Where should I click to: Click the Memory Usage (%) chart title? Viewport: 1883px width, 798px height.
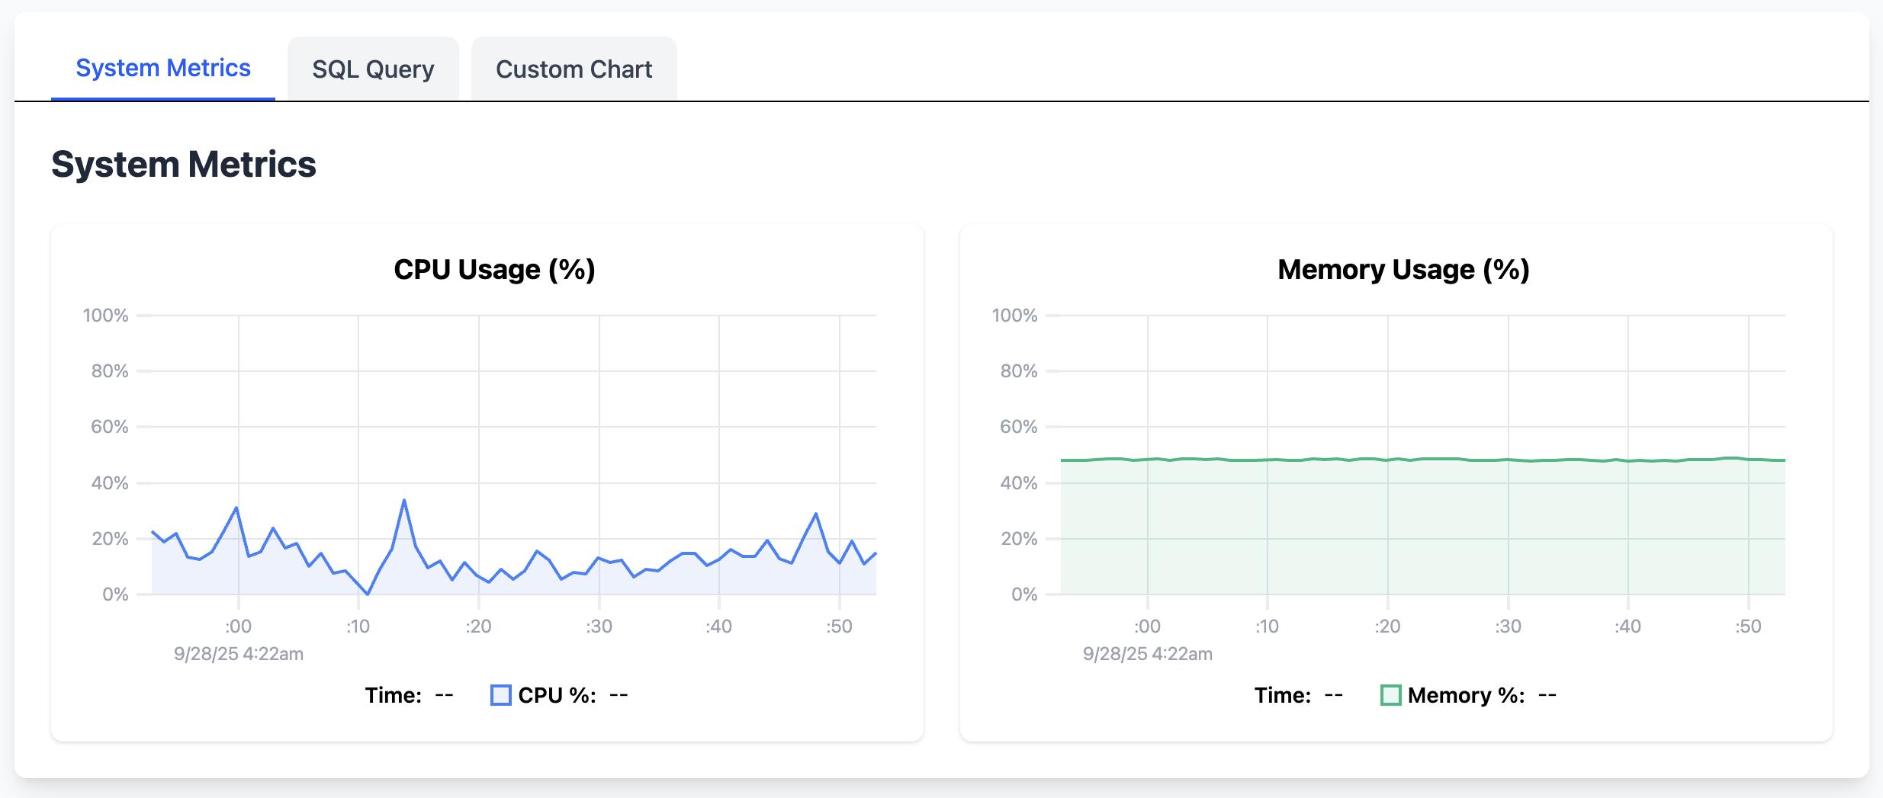coord(1403,270)
